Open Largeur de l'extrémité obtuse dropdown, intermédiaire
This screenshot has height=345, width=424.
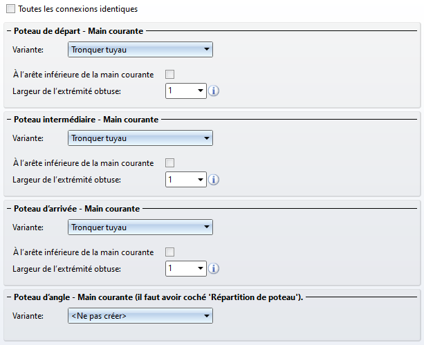(x=201, y=179)
